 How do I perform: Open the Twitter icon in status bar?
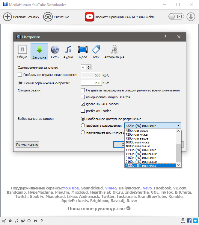[195, 221]
